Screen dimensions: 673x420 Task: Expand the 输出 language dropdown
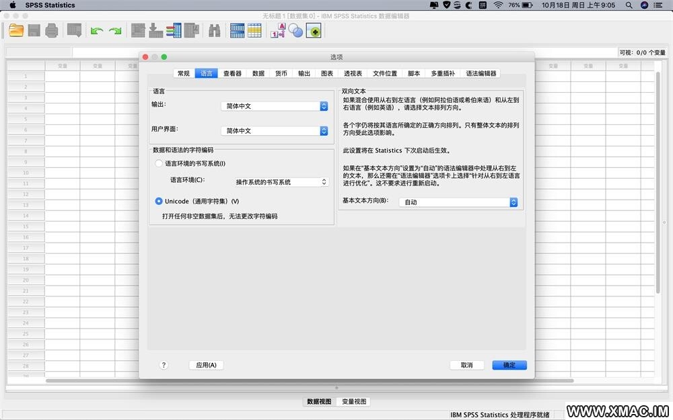pos(275,106)
